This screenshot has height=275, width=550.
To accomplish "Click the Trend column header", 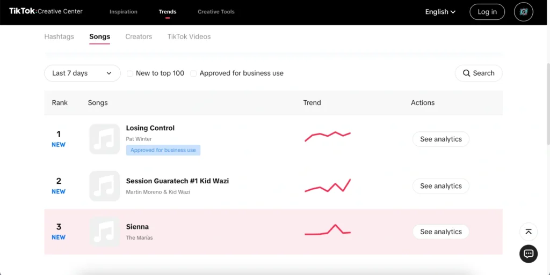I will tap(312, 102).
